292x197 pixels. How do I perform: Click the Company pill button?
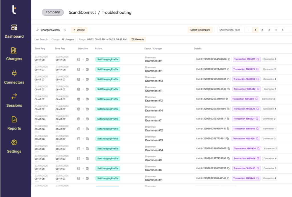53,13
